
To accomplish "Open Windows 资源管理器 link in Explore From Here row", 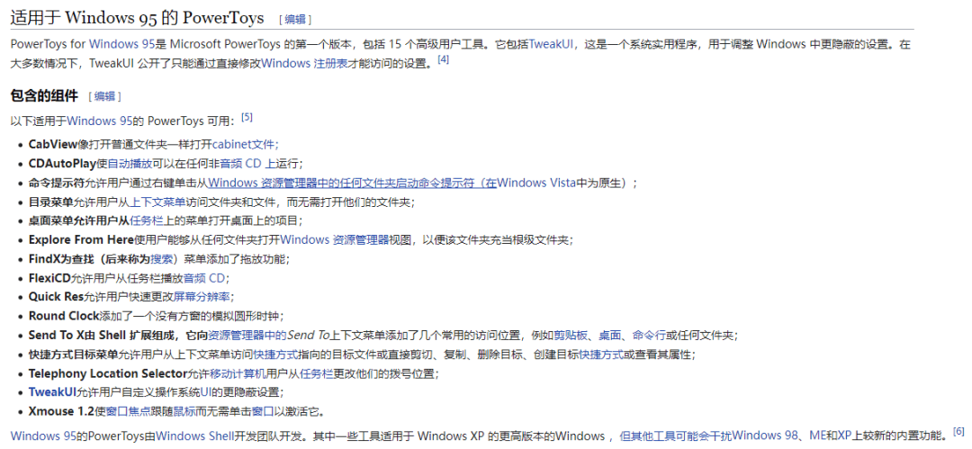I will [334, 239].
